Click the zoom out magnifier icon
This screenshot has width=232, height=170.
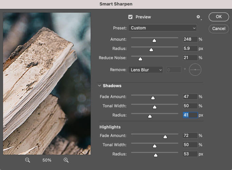28,160
